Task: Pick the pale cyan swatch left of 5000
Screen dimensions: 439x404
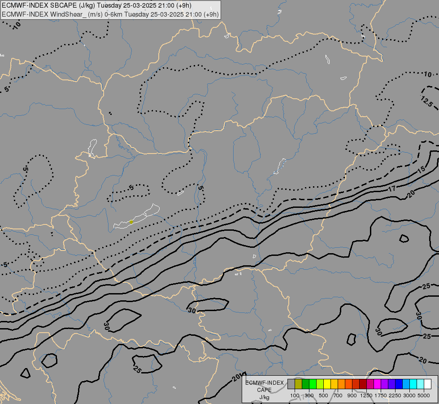Action: point(421,384)
